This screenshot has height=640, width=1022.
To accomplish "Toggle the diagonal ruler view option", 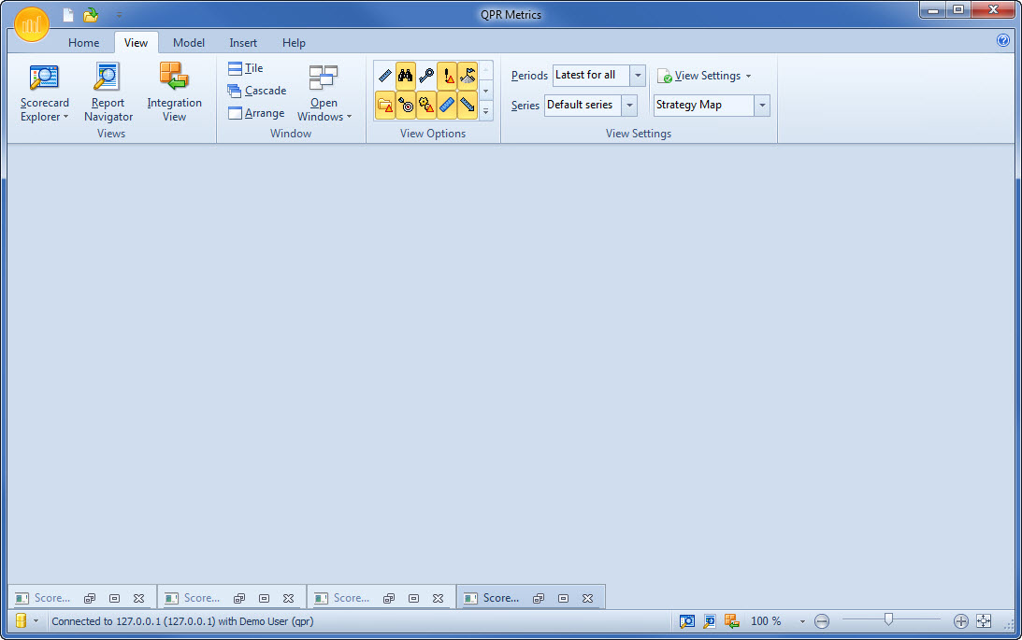I will (384, 75).
